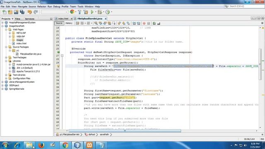Click the Redo arrow icon
The width and height of the screenshot is (265, 149).
pyautogui.click(x=36, y=12)
